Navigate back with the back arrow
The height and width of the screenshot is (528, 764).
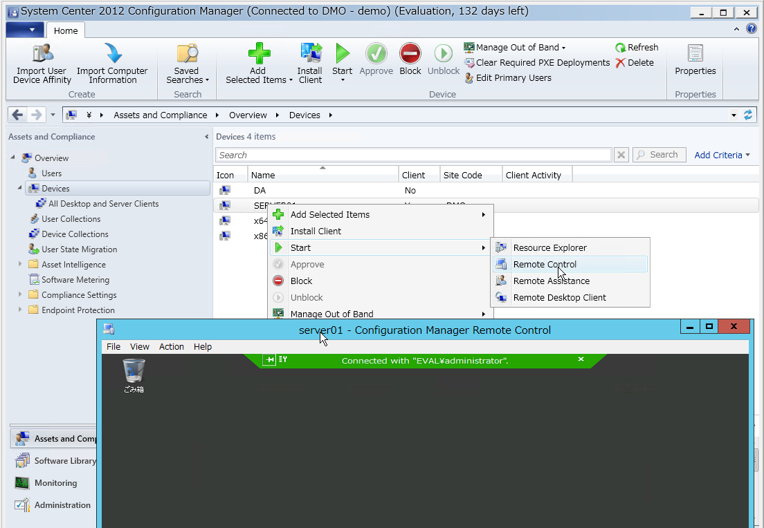point(17,115)
